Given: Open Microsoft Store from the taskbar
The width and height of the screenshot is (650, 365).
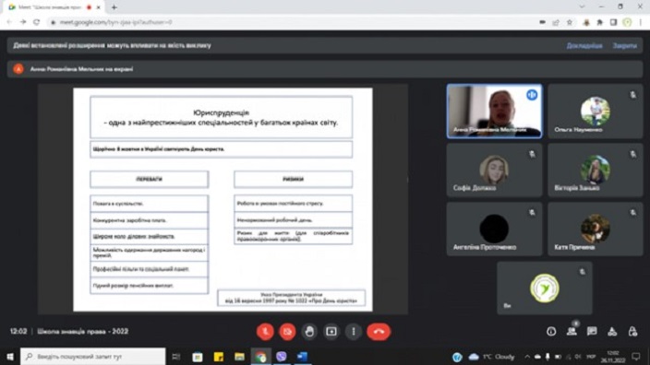Looking at the screenshot, I should tap(198, 357).
